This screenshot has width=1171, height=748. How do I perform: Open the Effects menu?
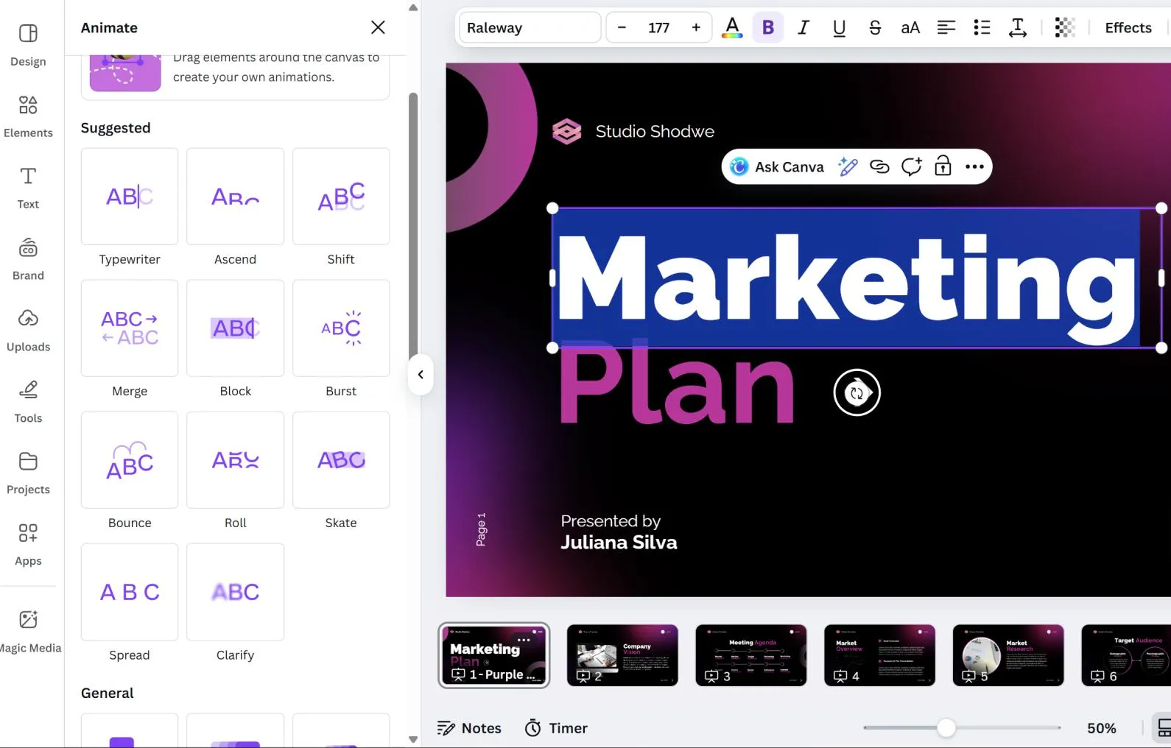(1128, 28)
